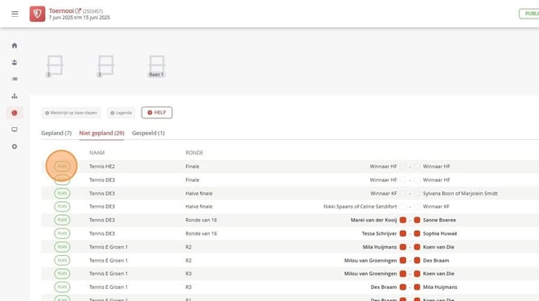Open the external link icon beside Toernooi
Image resolution: width=539 pixels, height=301 pixels.
coord(78,11)
